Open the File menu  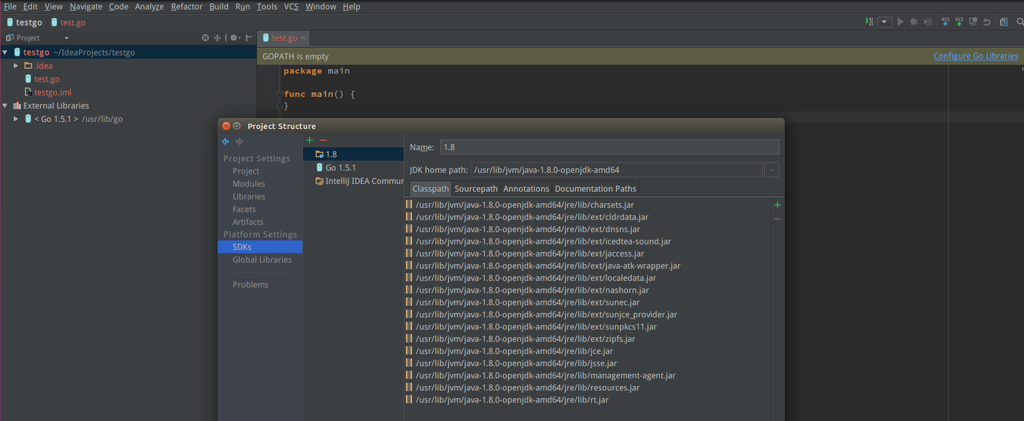coord(10,7)
